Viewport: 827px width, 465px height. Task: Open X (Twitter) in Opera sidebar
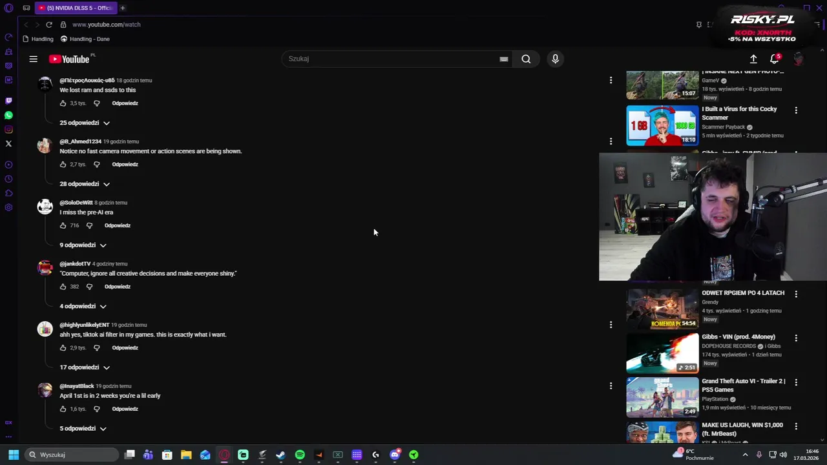(8, 143)
